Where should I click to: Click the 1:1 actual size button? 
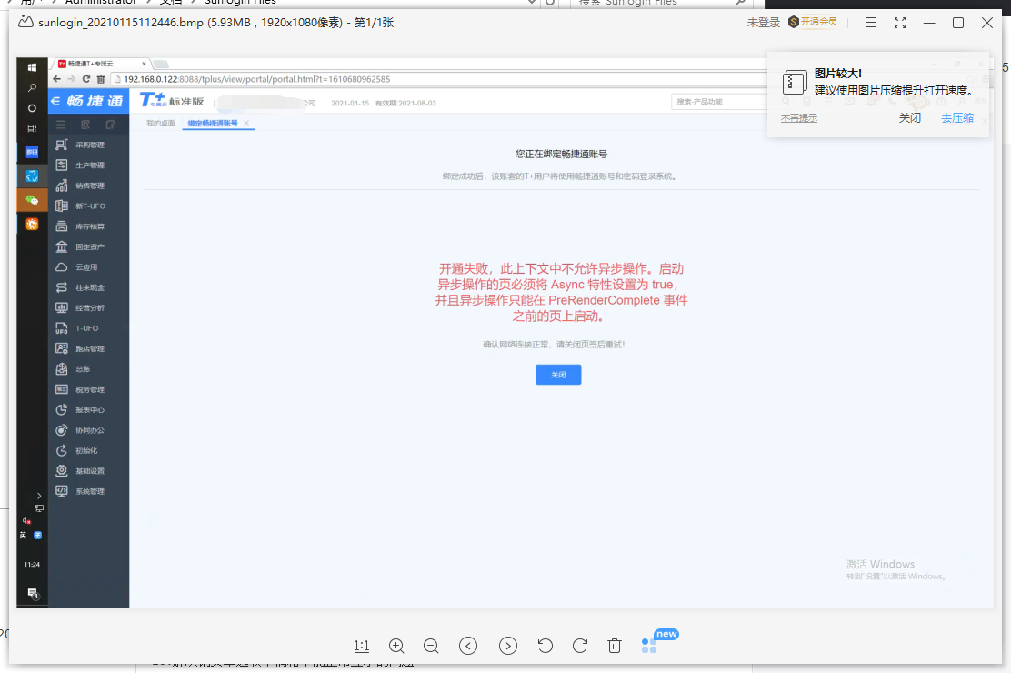tap(361, 646)
